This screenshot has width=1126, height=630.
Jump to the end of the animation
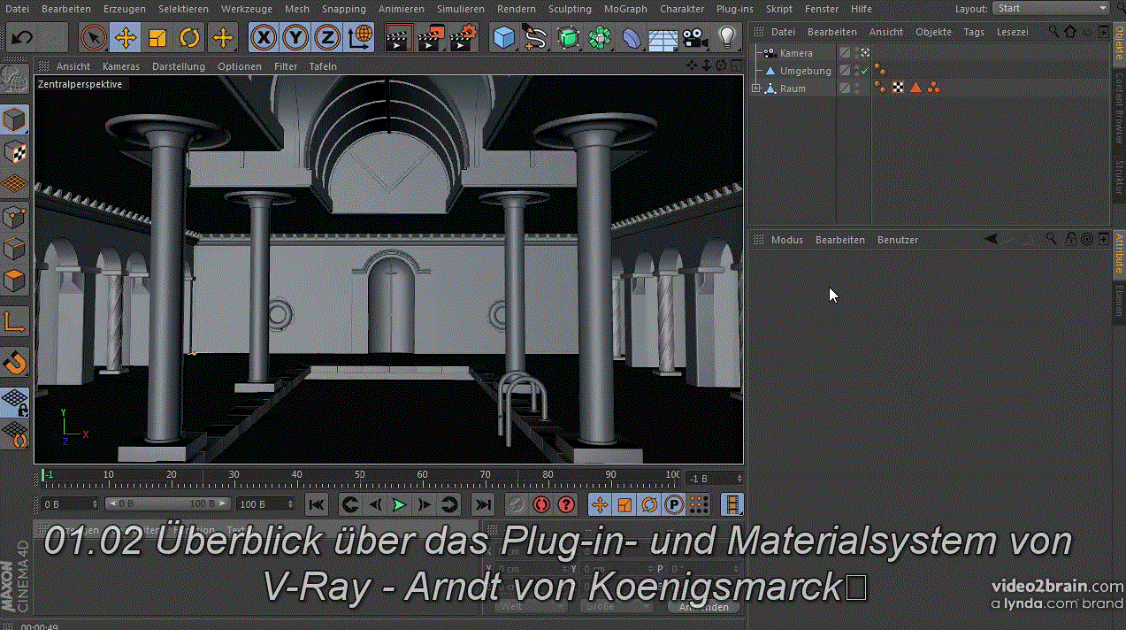482,504
